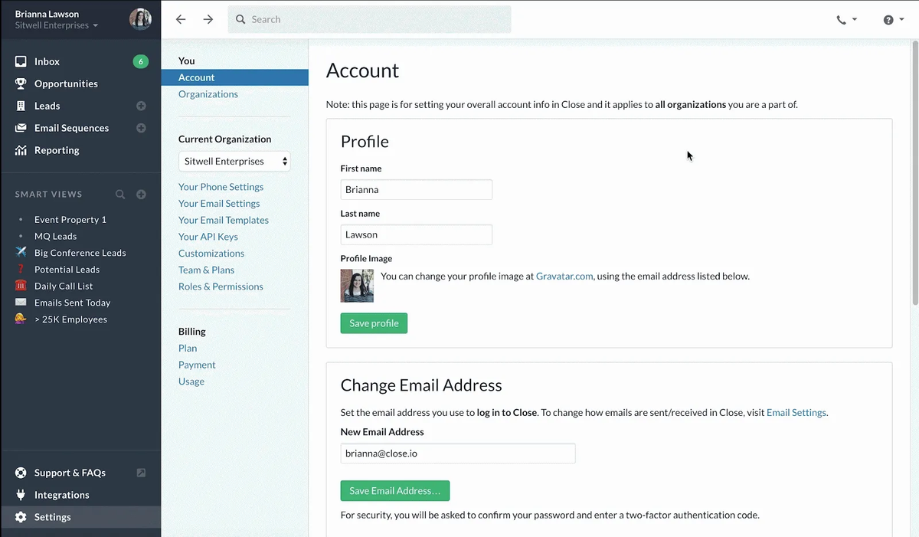The image size is (919, 537).
Task: Follow the Gravatar.com link
Action: point(564,276)
